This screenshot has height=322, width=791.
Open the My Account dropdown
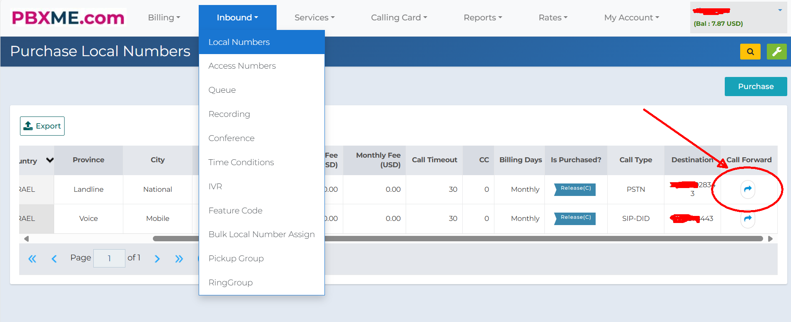(x=631, y=17)
